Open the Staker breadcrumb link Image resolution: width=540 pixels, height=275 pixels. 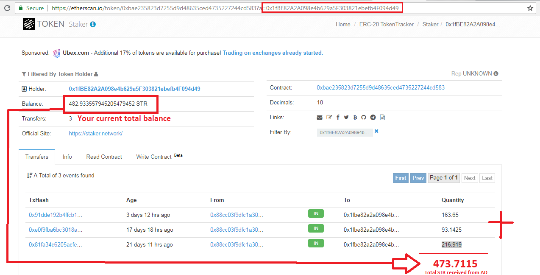[x=430, y=24]
